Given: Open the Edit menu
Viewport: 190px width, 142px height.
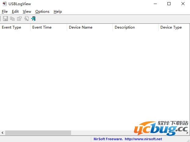Looking at the screenshot, I should pos(15,12).
